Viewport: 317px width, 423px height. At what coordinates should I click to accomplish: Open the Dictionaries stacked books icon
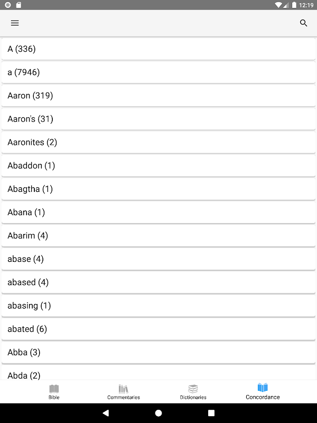193,389
